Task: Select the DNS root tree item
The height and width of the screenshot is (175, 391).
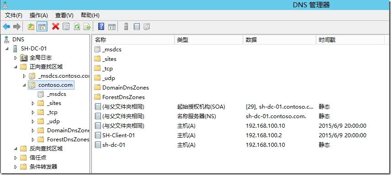Action: (18, 40)
